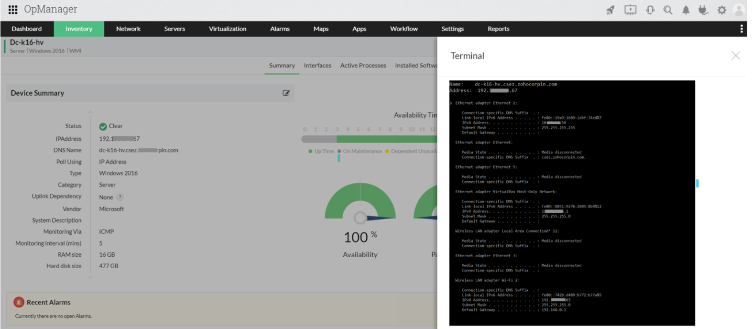Open alarm notifications bell icon

686,10
